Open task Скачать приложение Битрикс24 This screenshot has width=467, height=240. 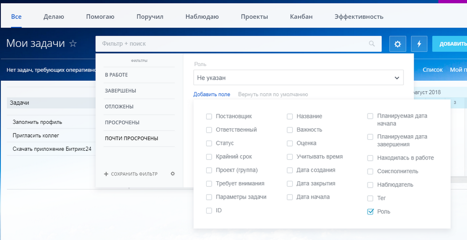tap(52, 149)
